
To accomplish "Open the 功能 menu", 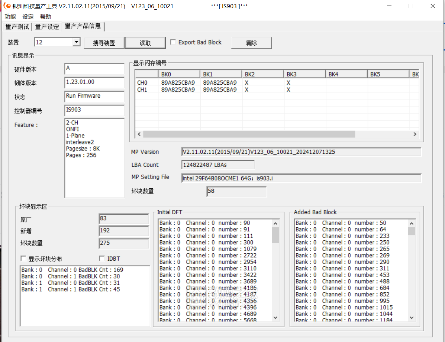I will point(10,17).
